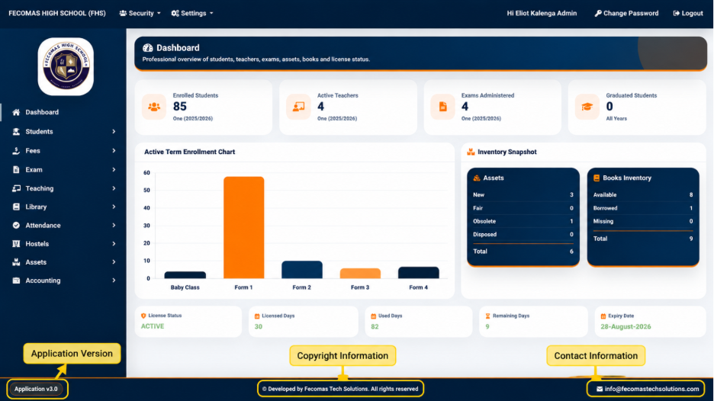Open the Security dropdown menu

[x=140, y=13]
